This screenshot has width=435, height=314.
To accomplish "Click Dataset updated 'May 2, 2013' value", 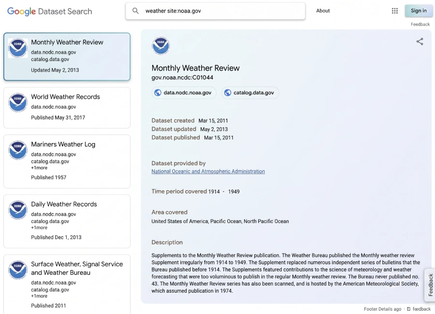I will pyautogui.click(x=214, y=129).
